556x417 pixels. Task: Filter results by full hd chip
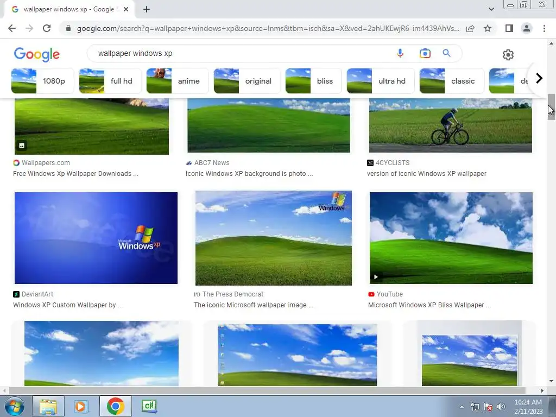(x=110, y=81)
